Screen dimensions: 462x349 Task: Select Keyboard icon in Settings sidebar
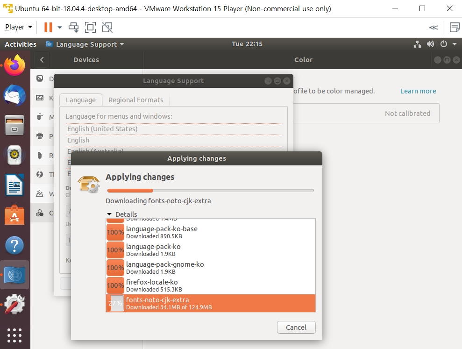(x=40, y=98)
